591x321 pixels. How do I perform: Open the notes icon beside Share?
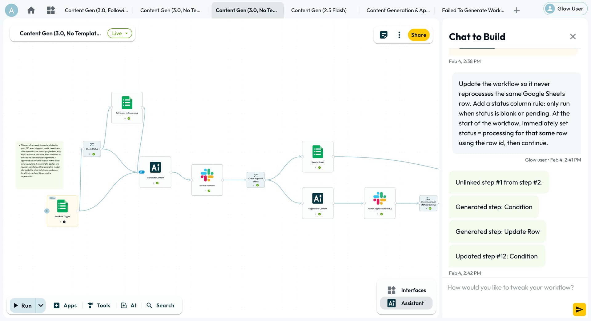pos(384,35)
